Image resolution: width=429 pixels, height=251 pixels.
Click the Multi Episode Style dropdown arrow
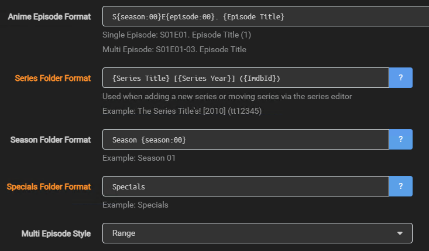[x=400, y=233]
